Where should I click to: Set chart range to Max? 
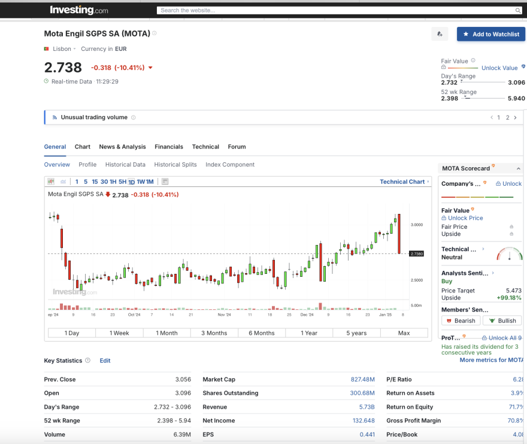[404, 333]
